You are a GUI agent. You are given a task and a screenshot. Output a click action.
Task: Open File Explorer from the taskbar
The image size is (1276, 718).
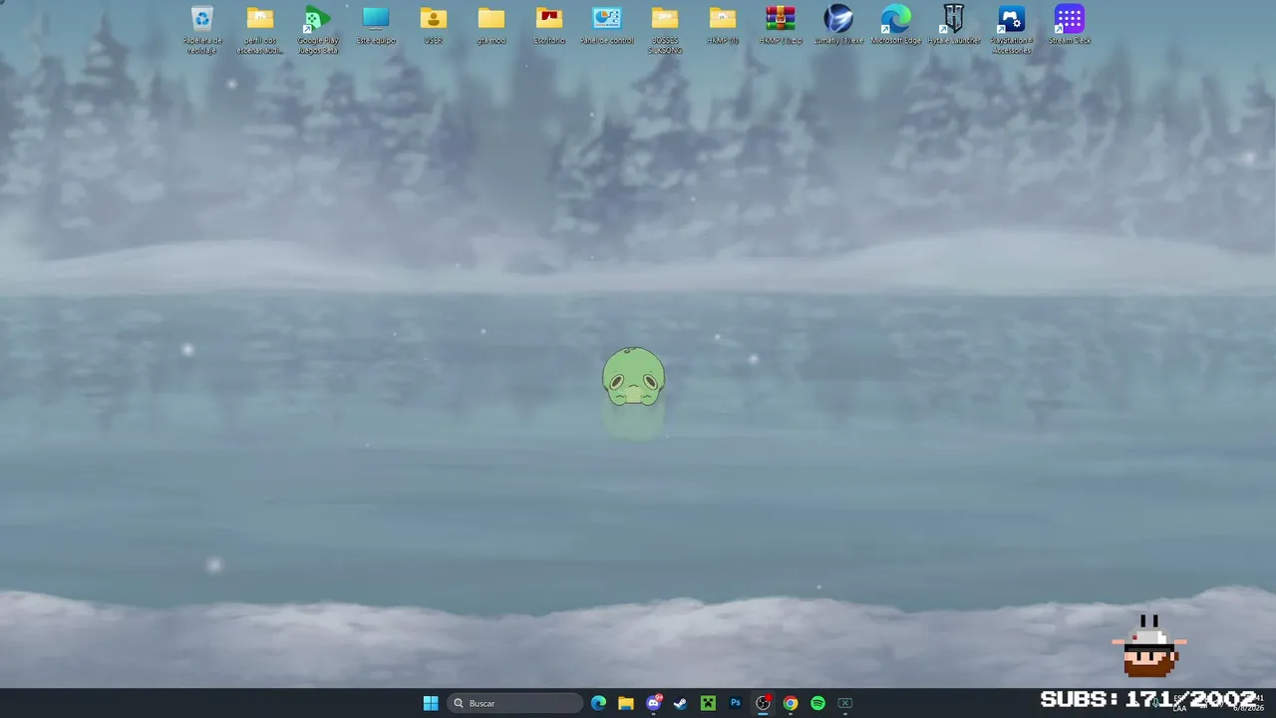coord(626,703)
